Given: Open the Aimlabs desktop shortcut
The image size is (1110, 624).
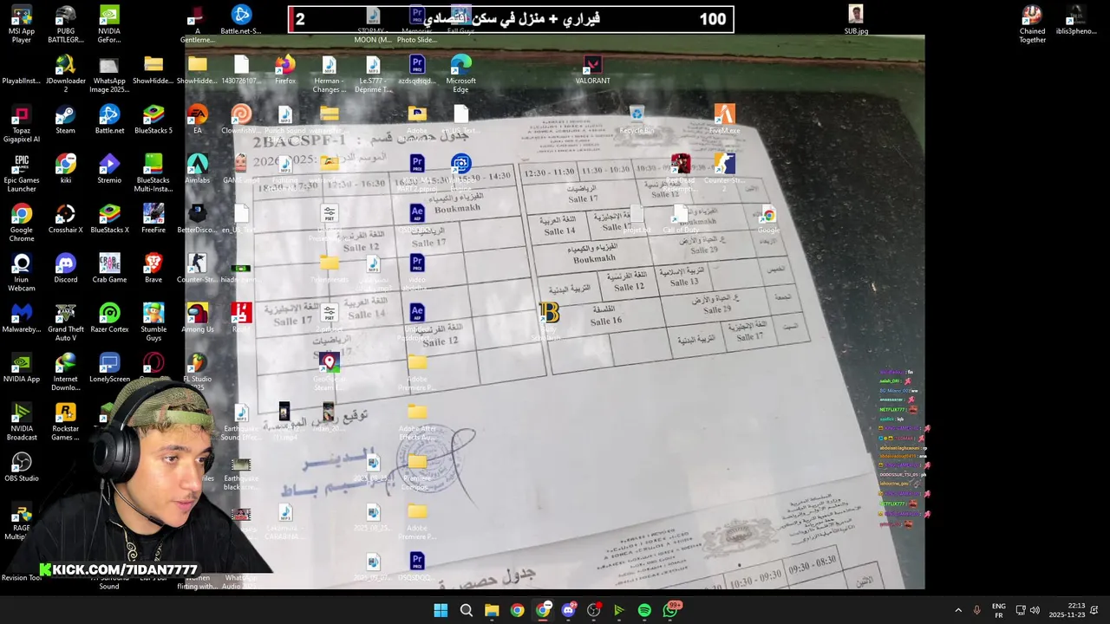Looking at the screenshot, I should tap(198, 170).
